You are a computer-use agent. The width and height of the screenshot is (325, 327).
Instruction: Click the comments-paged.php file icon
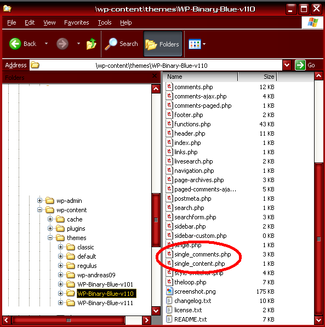pyautogui.click(x=169, y=105)
